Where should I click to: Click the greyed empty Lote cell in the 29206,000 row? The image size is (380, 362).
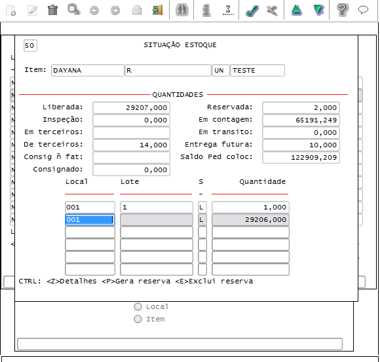(157, 219)
